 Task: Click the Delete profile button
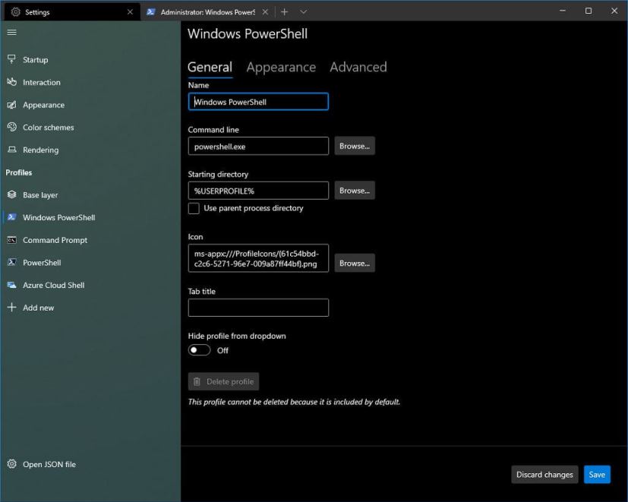[223, 381]
